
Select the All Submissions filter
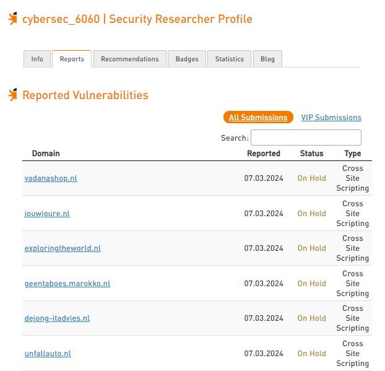pyautogui.click(x=258, y=117)
